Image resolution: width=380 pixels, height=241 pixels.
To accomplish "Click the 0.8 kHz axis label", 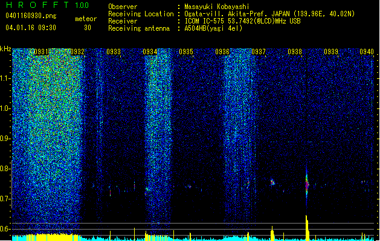I will (5, 169).
